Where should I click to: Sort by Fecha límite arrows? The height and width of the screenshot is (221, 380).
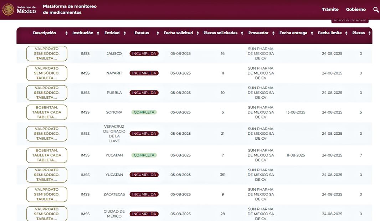click(x=345, y=33)
